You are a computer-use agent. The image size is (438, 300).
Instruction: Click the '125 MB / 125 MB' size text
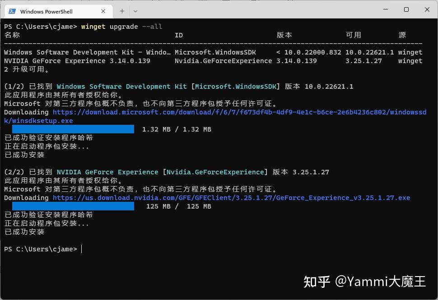[x=179, y=206]
